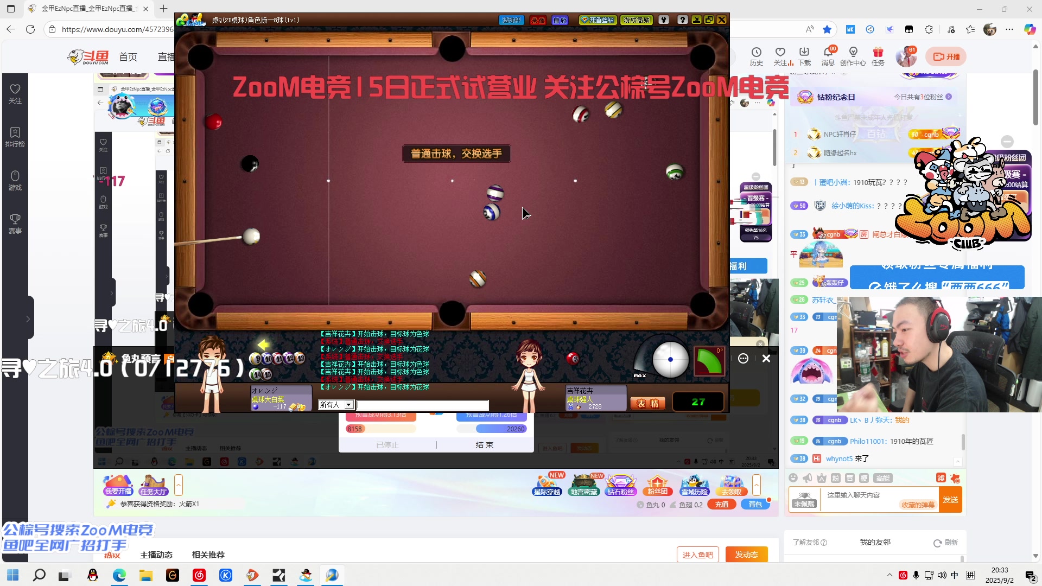Open 雪域历险 activity
Image resolution: width=1042 pixels, height=586 pixels.
pyautogui.click(x=695, y=485)
